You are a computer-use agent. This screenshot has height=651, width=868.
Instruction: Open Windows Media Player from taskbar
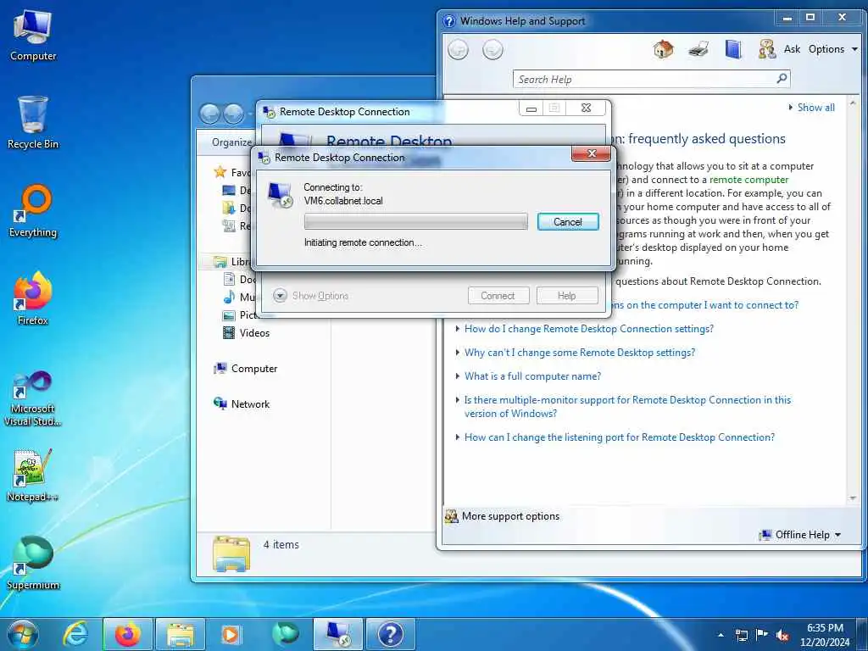pyautogui.click(x=232, y=634)
